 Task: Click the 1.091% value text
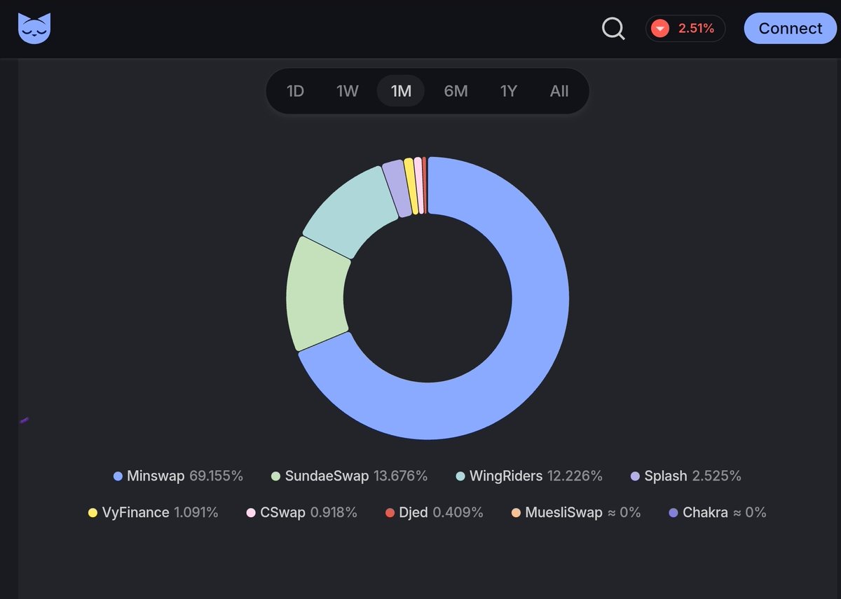point(196,513)
